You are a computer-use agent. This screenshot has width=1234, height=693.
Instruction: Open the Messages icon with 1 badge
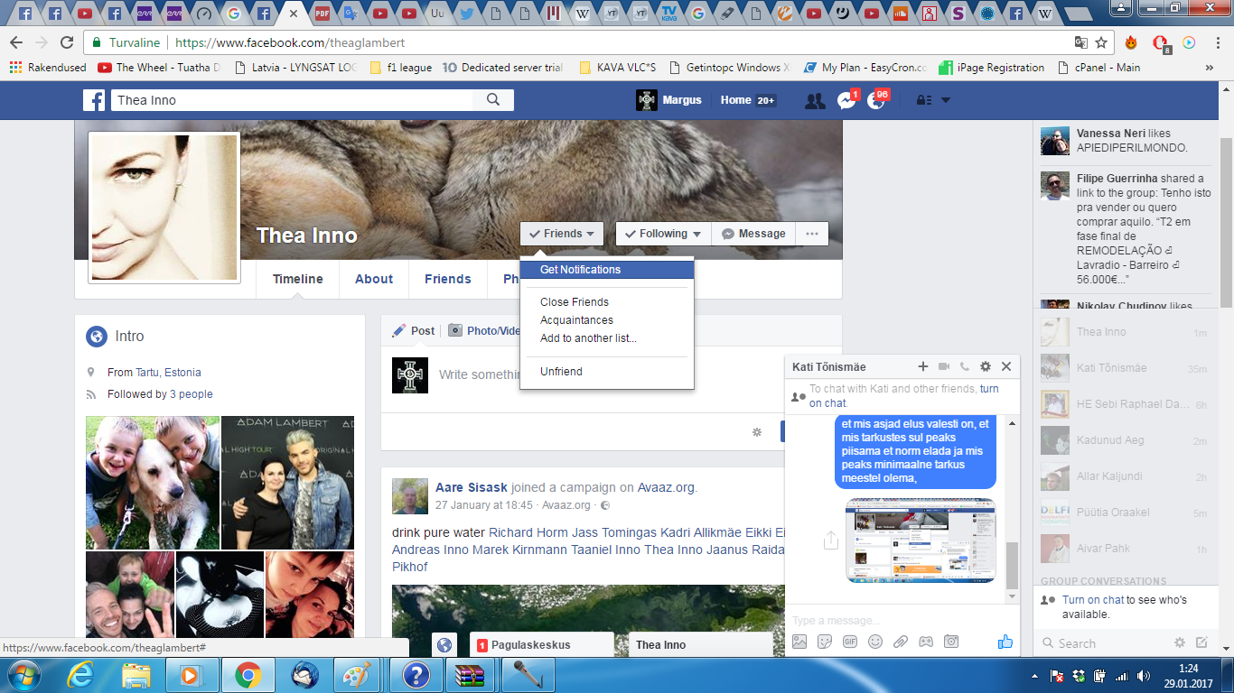pos(846,100)
